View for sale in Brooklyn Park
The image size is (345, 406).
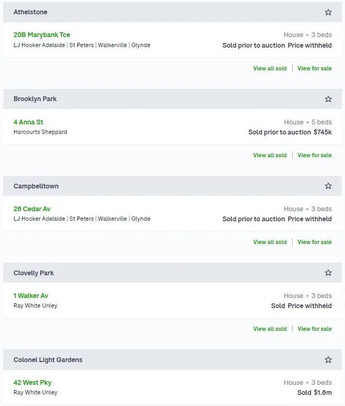coord(314,155)
